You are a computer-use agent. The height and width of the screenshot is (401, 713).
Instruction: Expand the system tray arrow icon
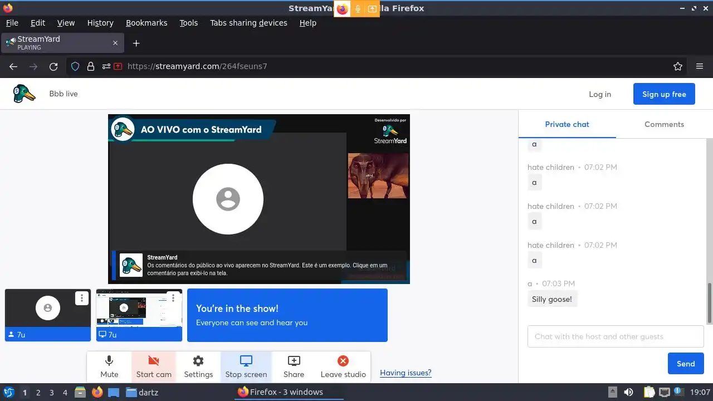tap(612, 392)
